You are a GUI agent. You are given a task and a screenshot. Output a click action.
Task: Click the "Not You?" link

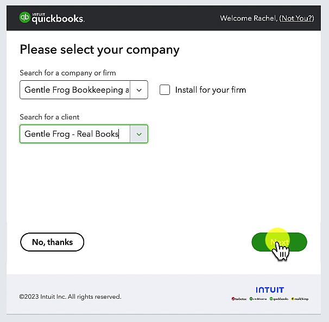[296, 18]
